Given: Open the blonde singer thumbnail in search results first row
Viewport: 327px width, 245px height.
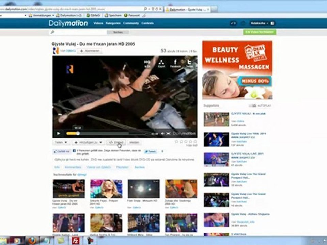Looking at the screenshot, I should pos(106,189).
